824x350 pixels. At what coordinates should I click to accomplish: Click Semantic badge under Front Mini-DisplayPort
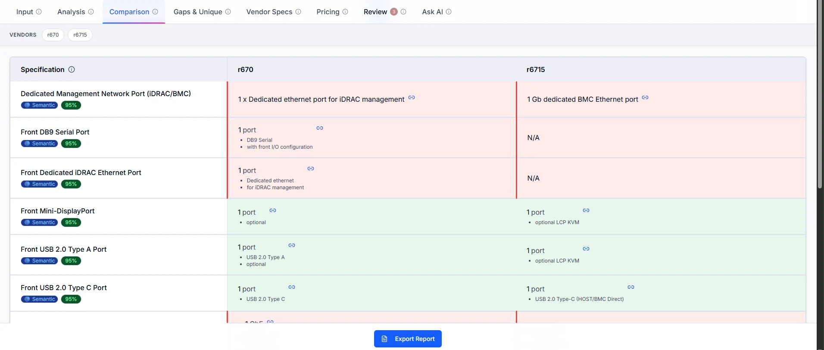click(40, 222)
